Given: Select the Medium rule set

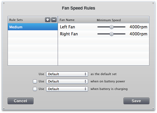Looking at the screenshot, I should click(x=33, y=27).
